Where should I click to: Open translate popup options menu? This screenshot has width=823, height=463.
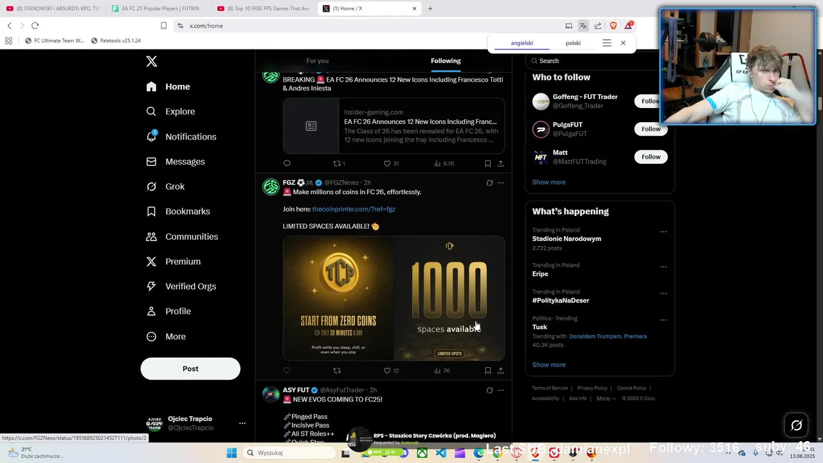606,43
